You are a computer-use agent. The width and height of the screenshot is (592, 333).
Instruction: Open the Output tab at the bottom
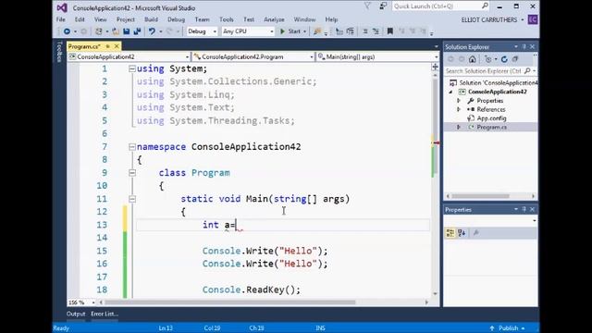click(x=76, y=314)
